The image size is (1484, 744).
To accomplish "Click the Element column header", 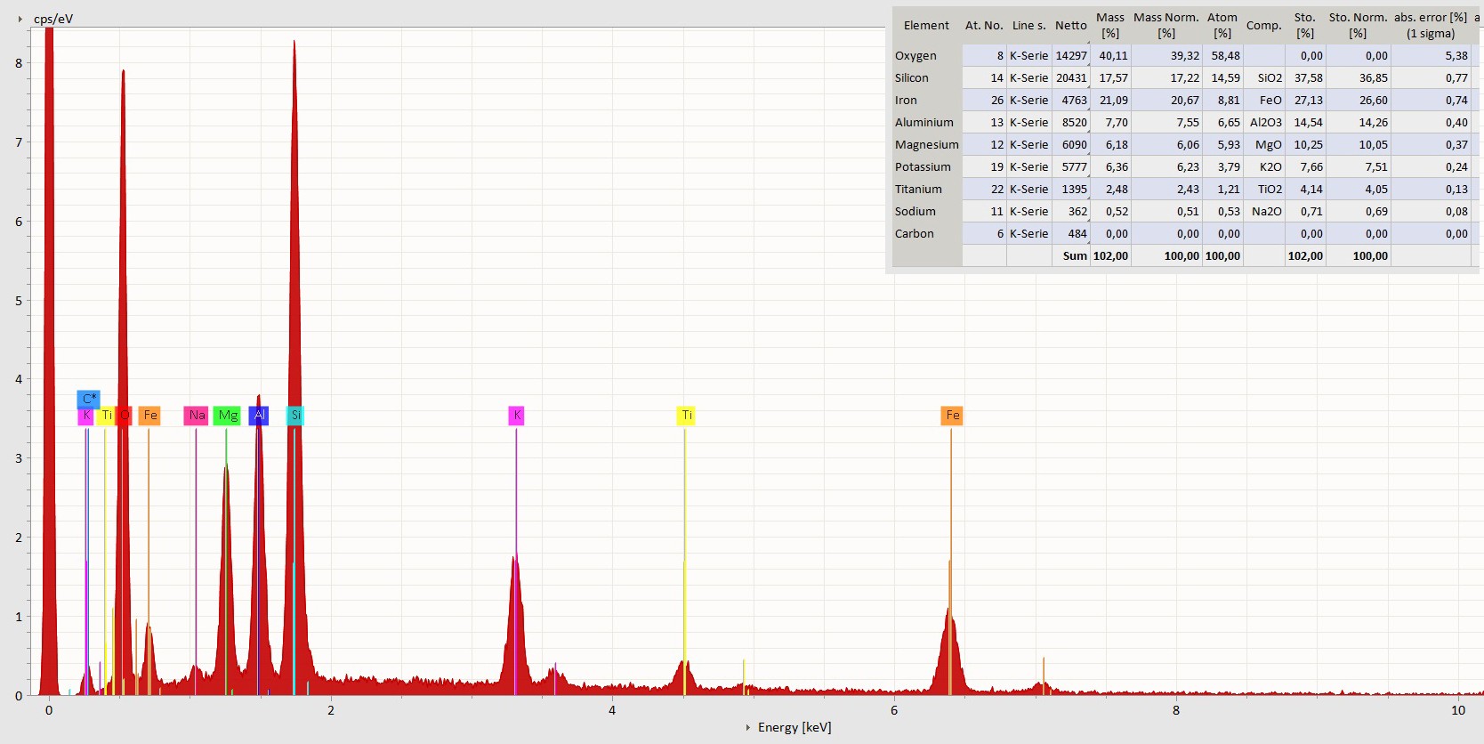I will pos(926,26).
